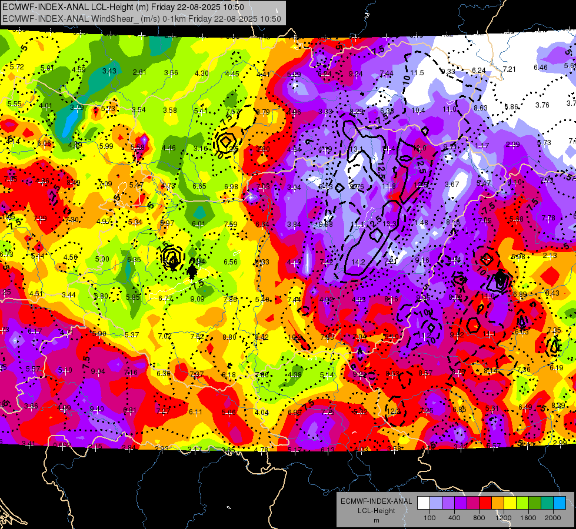
Task: Click the wind shear value 5.00
Action: pyautogui.click(x=102, y=259)
